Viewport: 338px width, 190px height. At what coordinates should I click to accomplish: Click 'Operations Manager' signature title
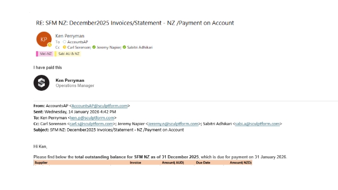75,85
